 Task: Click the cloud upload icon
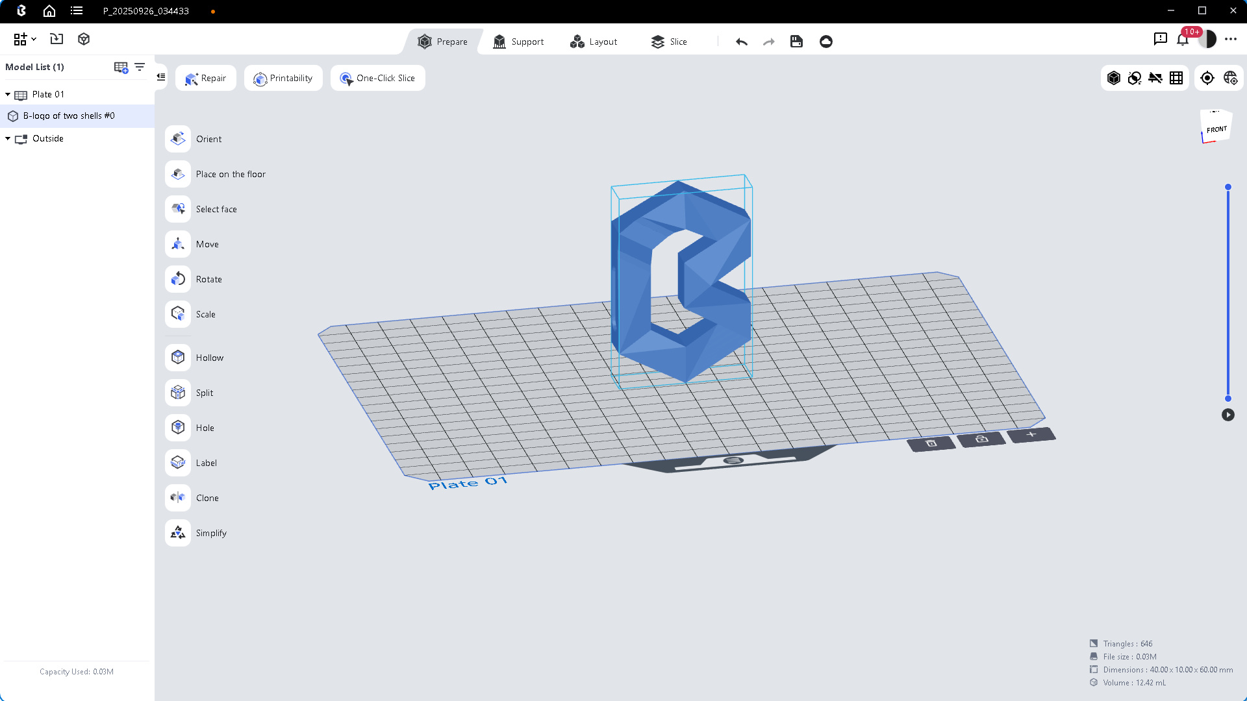826,42
